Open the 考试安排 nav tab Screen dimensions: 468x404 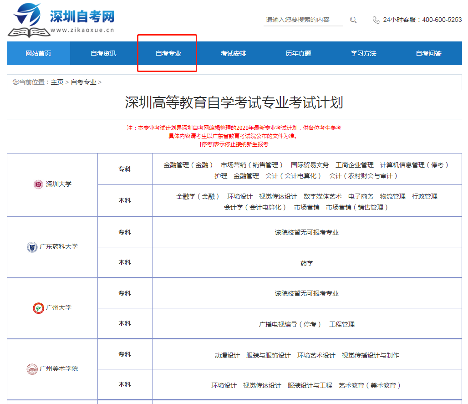click(x=234, y=53)
